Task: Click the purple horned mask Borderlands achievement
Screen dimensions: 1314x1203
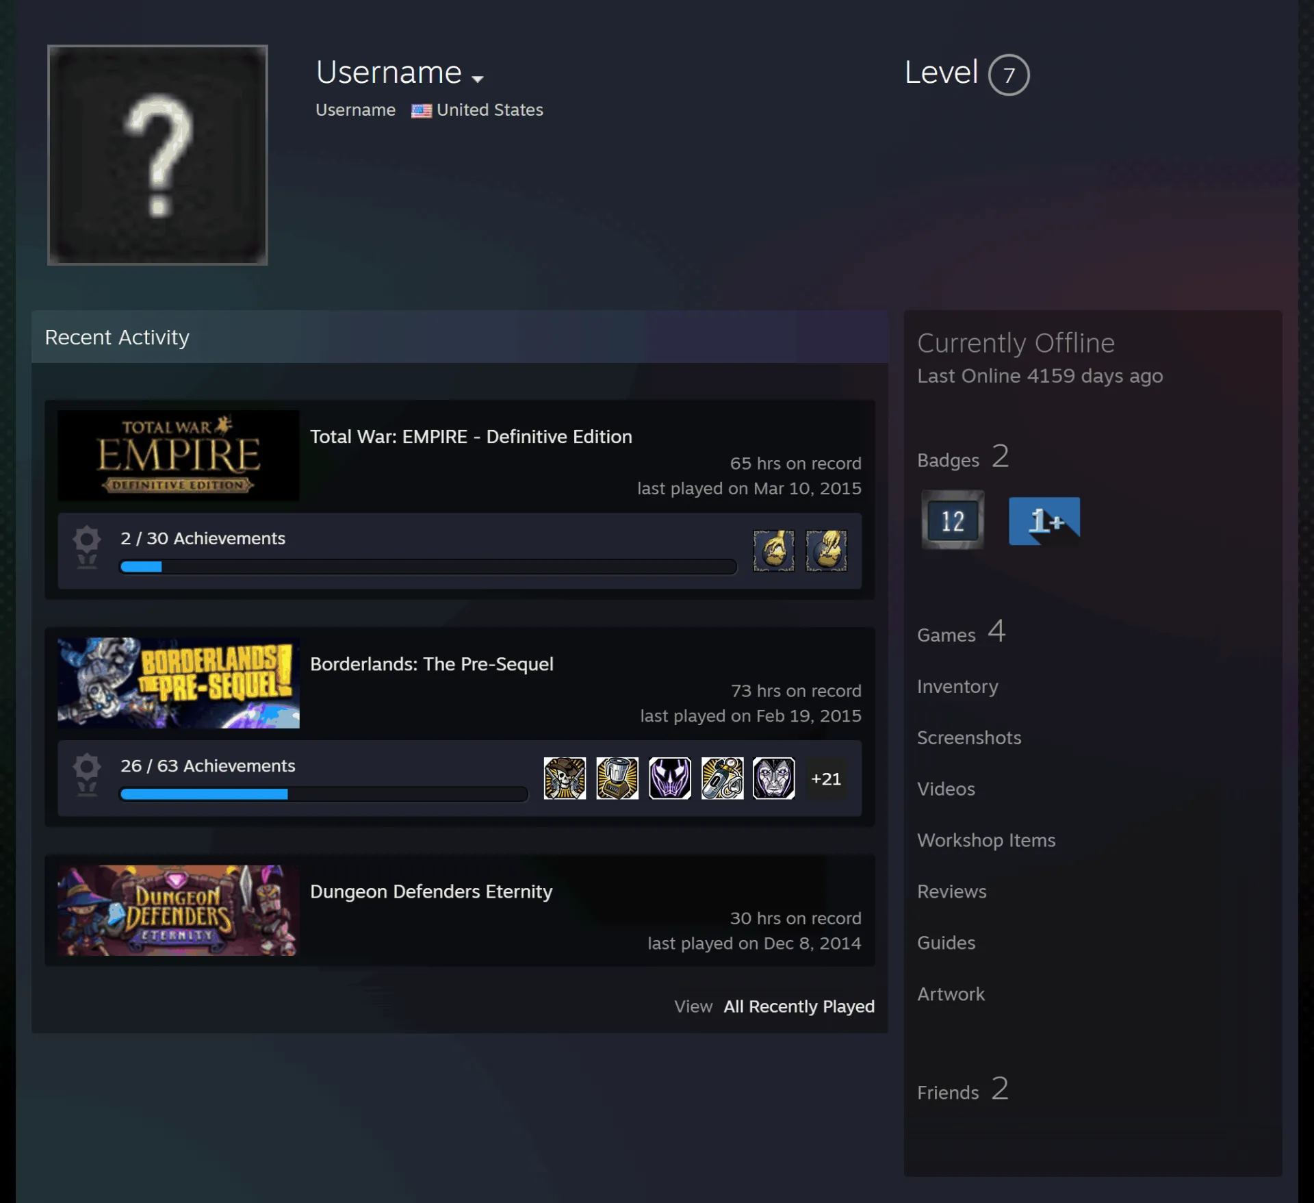Action: point(669,778)
